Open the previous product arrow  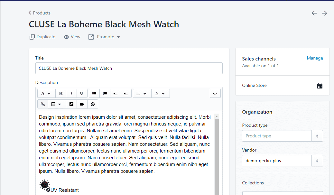314,13
